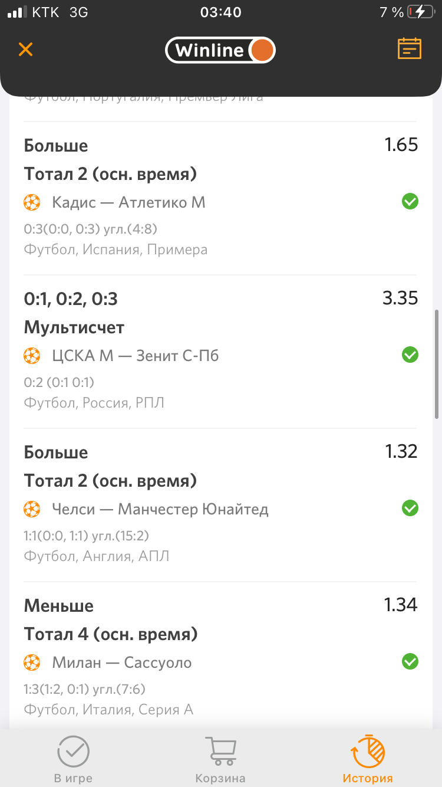Tap the green checkmark for Кадис — Атлетико М
Image resolution: width=442 pixels, height=787 pixels.
click(x=410, y=202)
